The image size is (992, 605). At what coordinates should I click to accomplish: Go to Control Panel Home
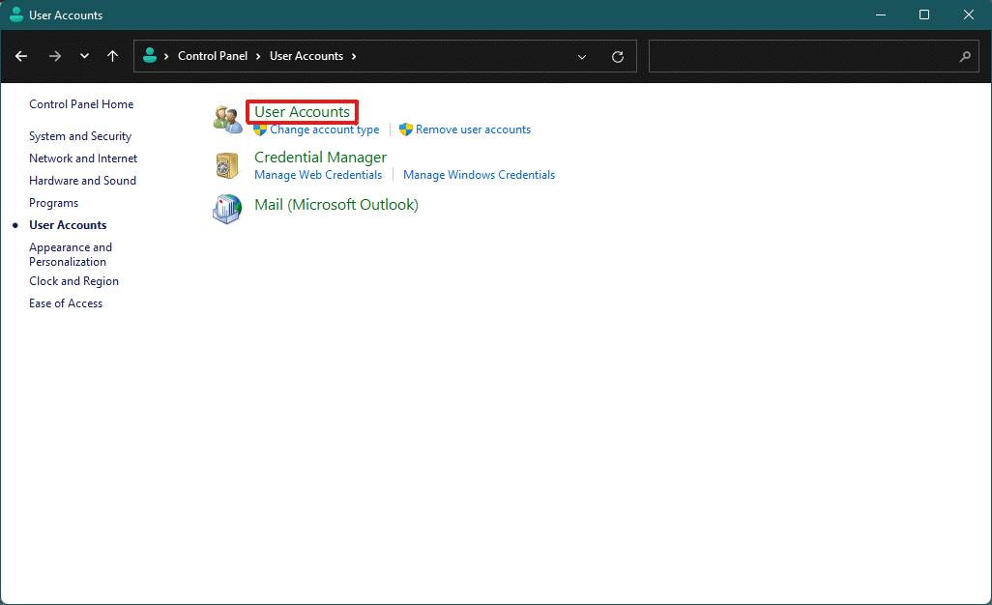(x=81, y=104)
